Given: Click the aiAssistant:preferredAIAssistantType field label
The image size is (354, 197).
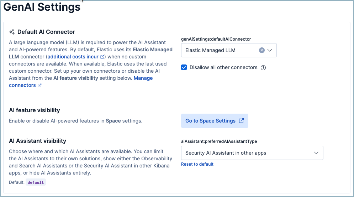Looking at the screenshot, I should pyautogui.click(x=219, y=141).
